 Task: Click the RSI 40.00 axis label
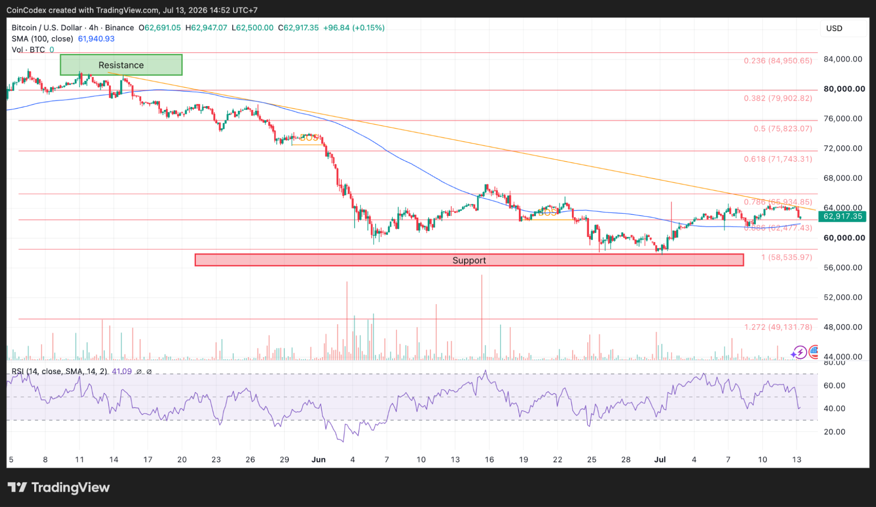834,408
